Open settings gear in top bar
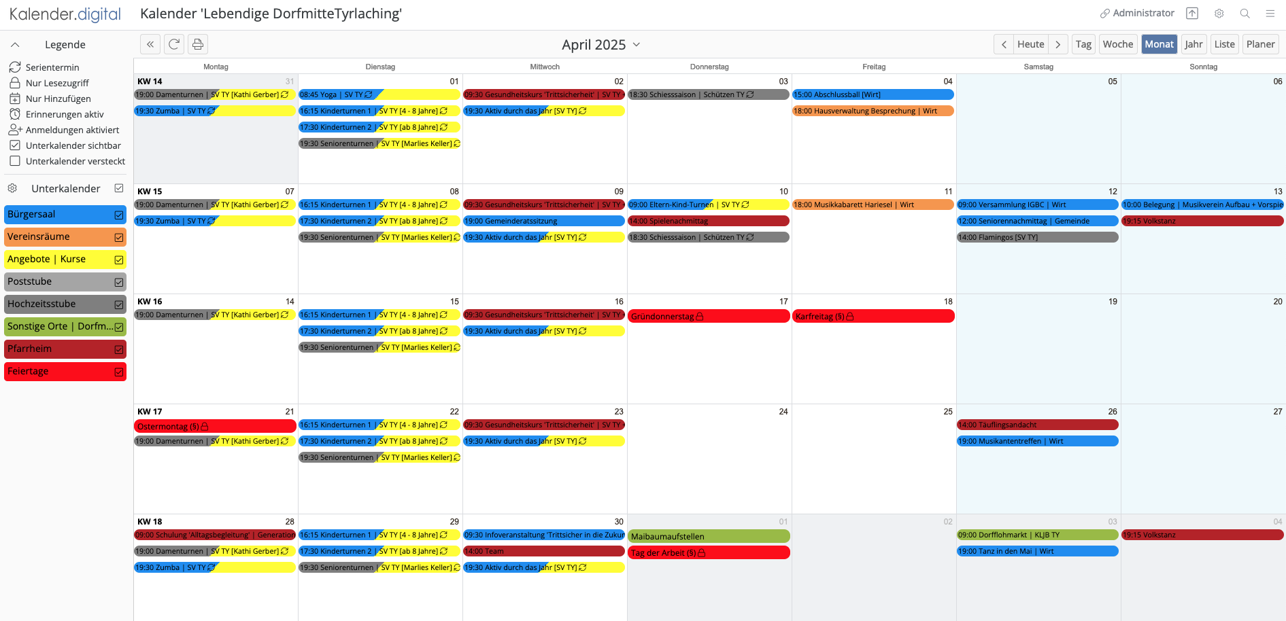 coord(1219,14)
